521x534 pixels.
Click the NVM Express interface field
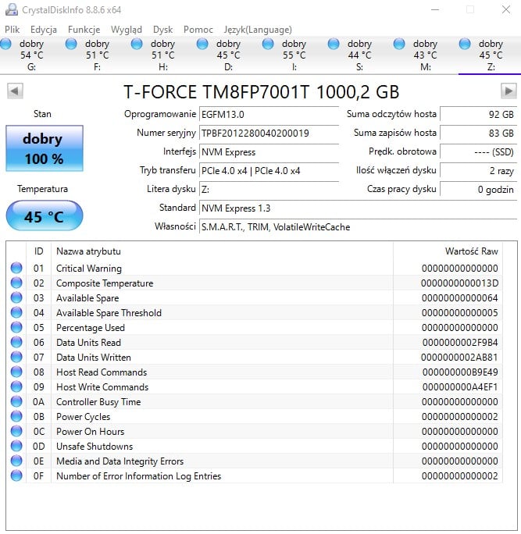269,152
